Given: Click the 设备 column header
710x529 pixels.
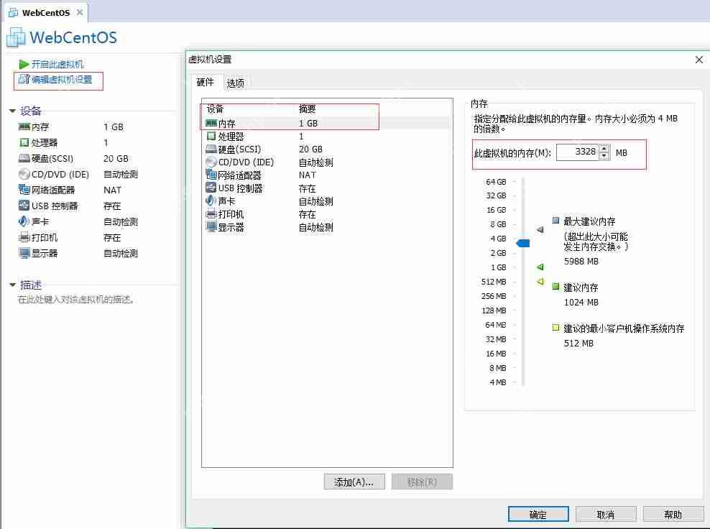Looking at the screenshot, I should point(216,109).
